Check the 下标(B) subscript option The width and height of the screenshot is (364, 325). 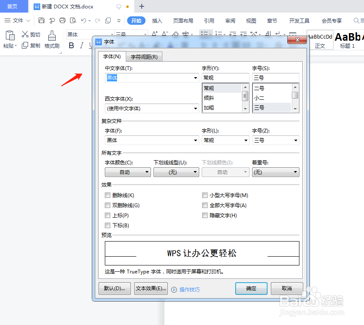(x=107, y=226)
